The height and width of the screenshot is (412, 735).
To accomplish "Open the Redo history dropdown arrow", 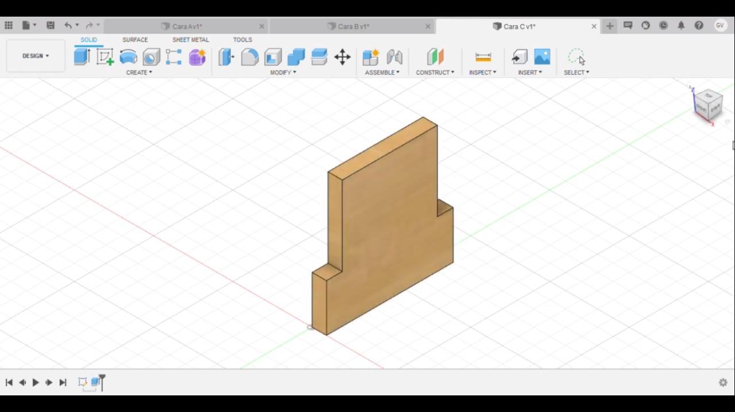I will click(x=98, y=26).
